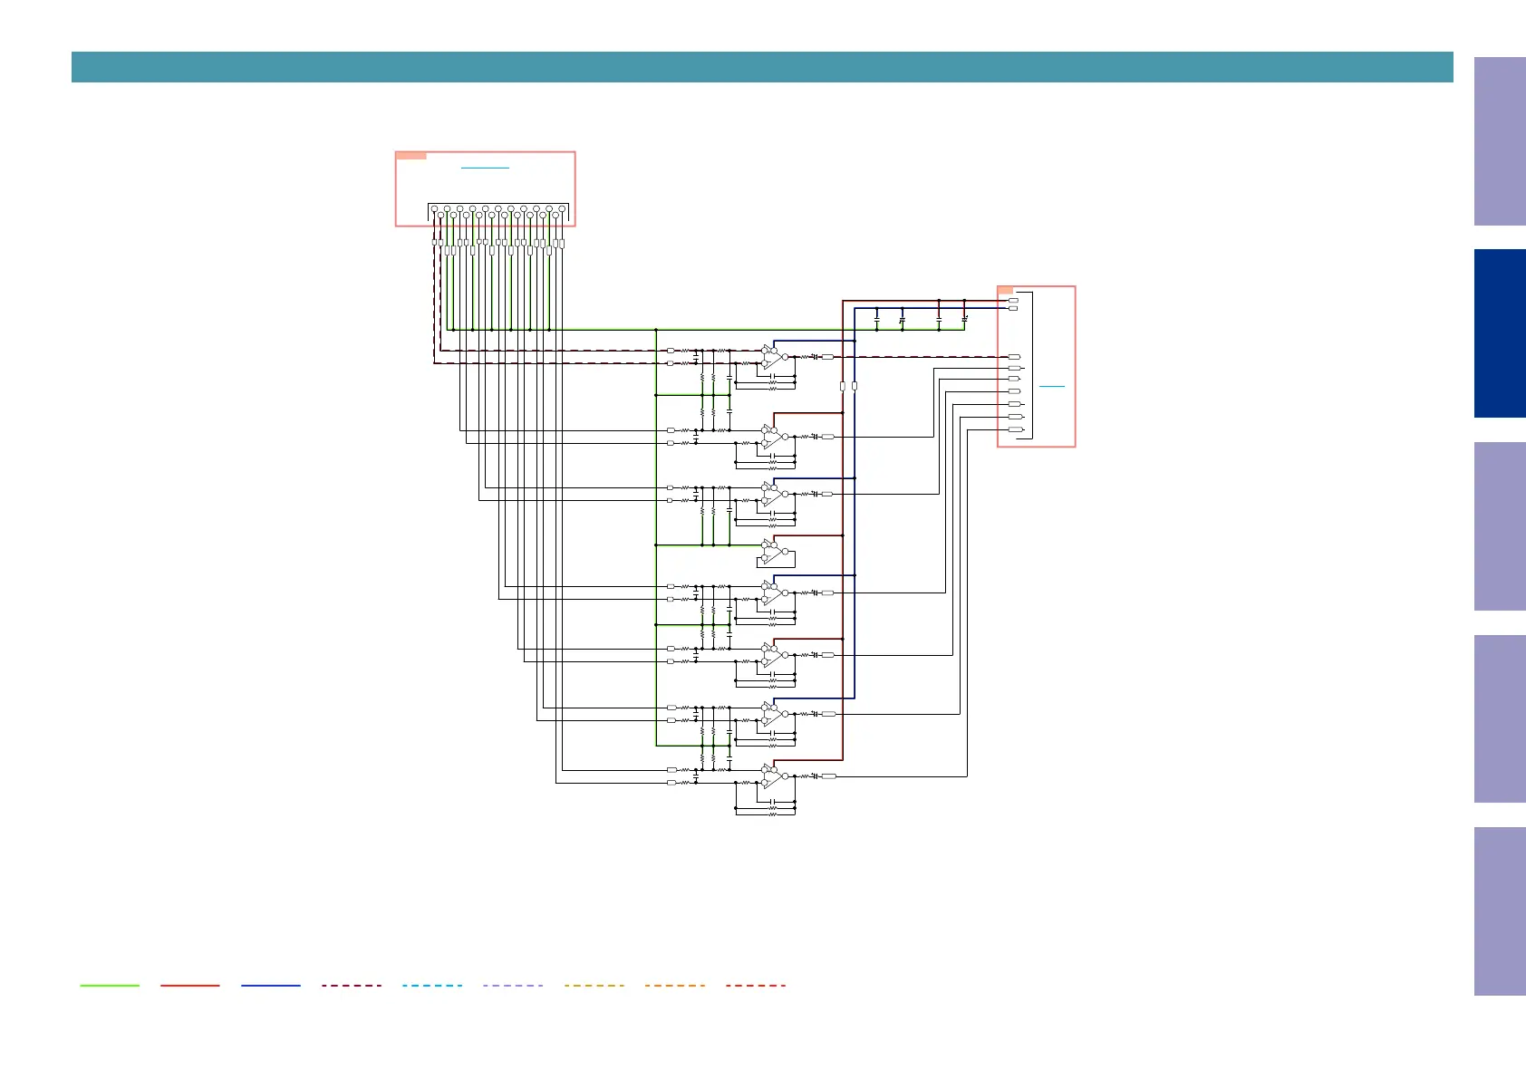Click the lavender dashed line legend swatch
Image resolution: width=1526 pixels, height=1079 pixels.
(513, 985)
